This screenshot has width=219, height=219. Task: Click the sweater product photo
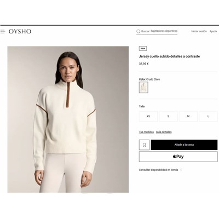68,119
